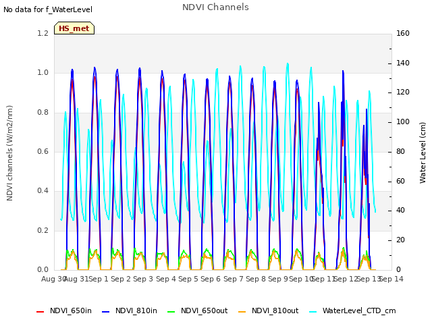Click the NDVI Channels chart title

215,7
